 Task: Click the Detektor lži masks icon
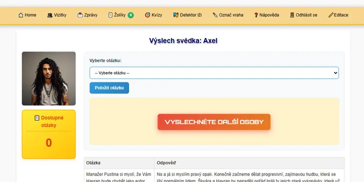coord(176,15)
